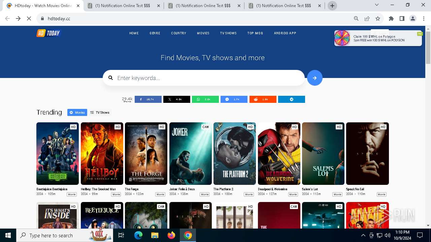The width and height of the screenshot is (431, 242).
Task: Click the share page icon in the address bar
Action: click(x=367, y=18)
